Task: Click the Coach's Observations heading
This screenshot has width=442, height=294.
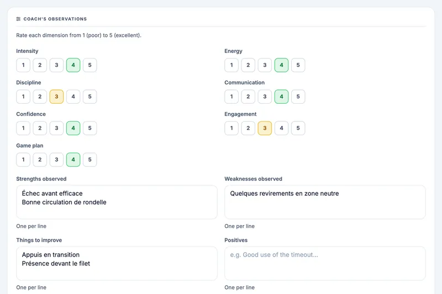Action: pyautogui.click(x=55, y=19)
